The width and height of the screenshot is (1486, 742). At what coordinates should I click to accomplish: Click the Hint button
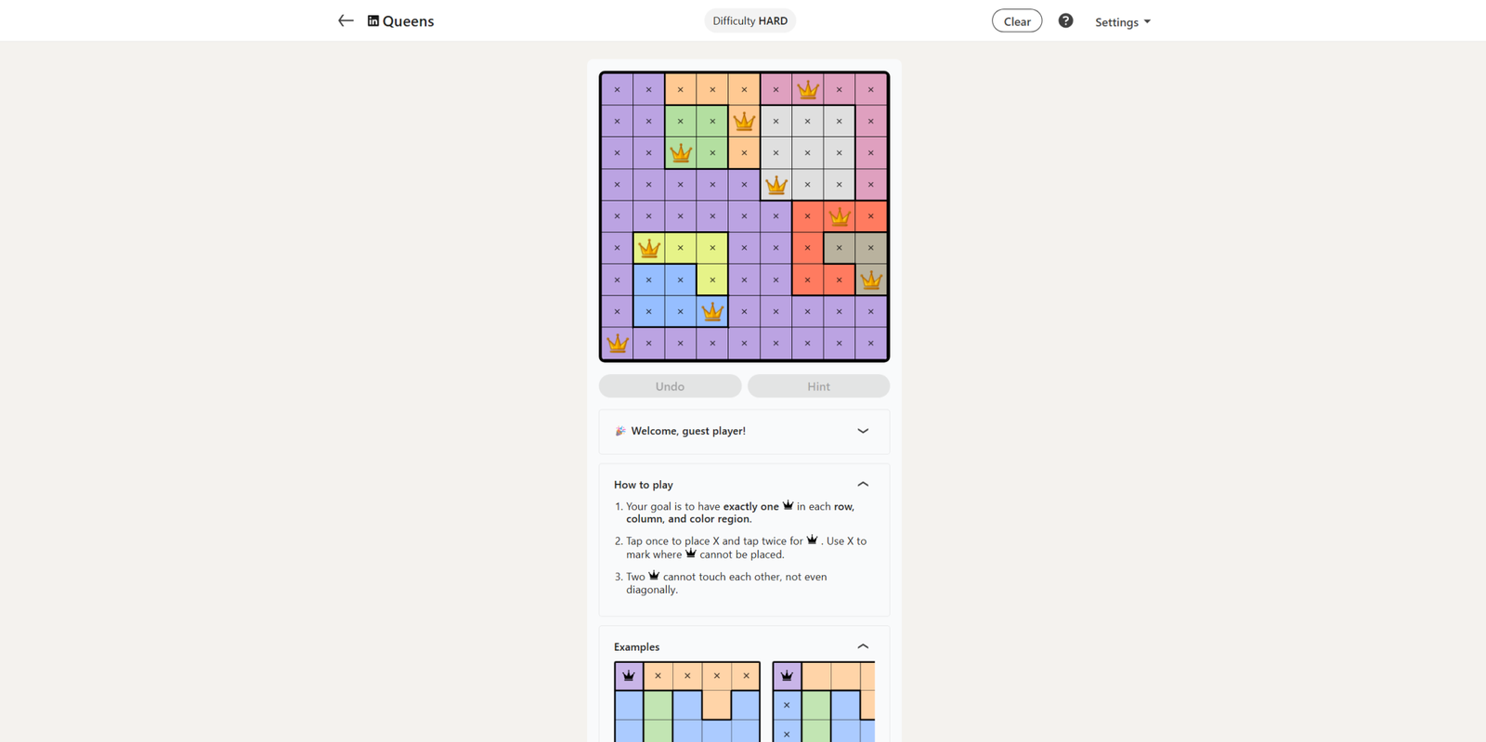click(818, 386)
